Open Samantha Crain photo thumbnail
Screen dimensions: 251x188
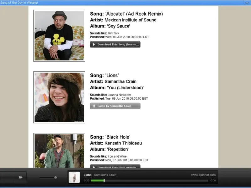point(59,97)
